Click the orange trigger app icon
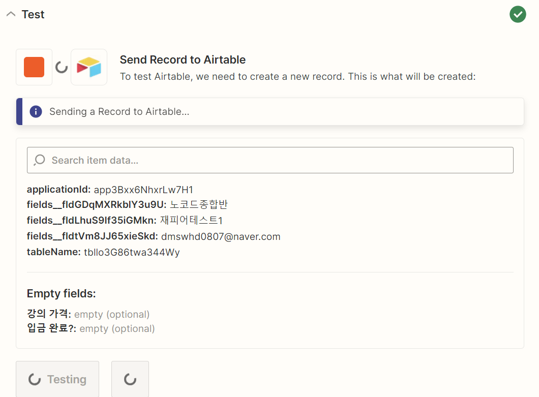 coord(34,67)
